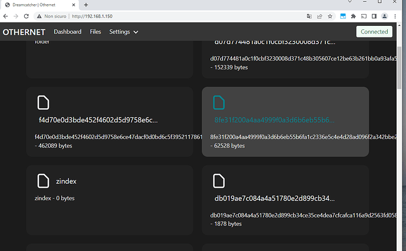The width and height of the screenshot is (406, 251).
Task: Click the teal file icon for 8fe31f200a4aa
Action: tap(219, 102)
